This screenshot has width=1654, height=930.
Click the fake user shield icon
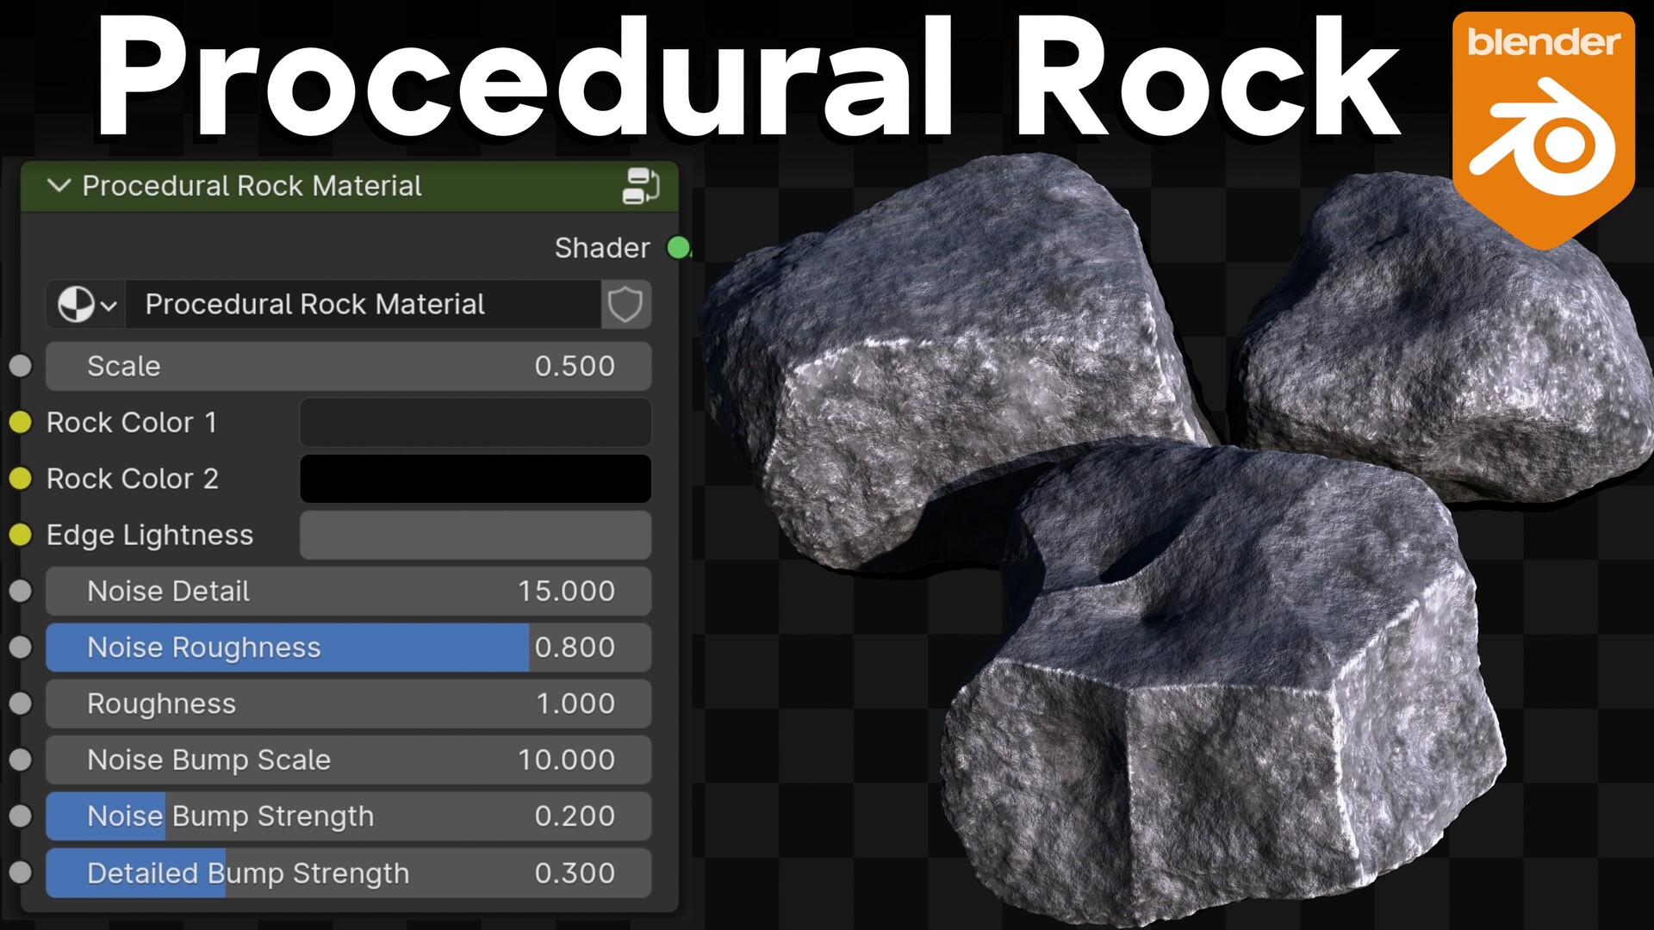pos(625,304)
